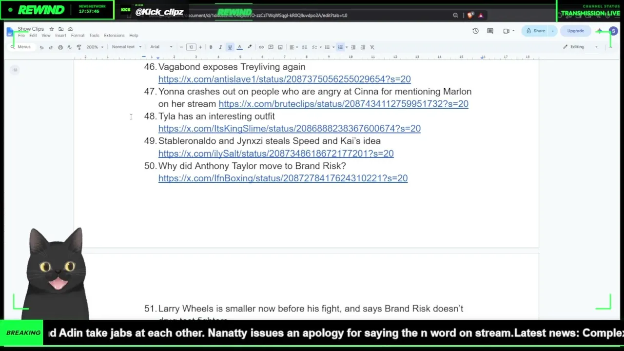
Task: Open the Gemini assistant sparkle icon
Action: pyautogui.click(x=599, y=31)
